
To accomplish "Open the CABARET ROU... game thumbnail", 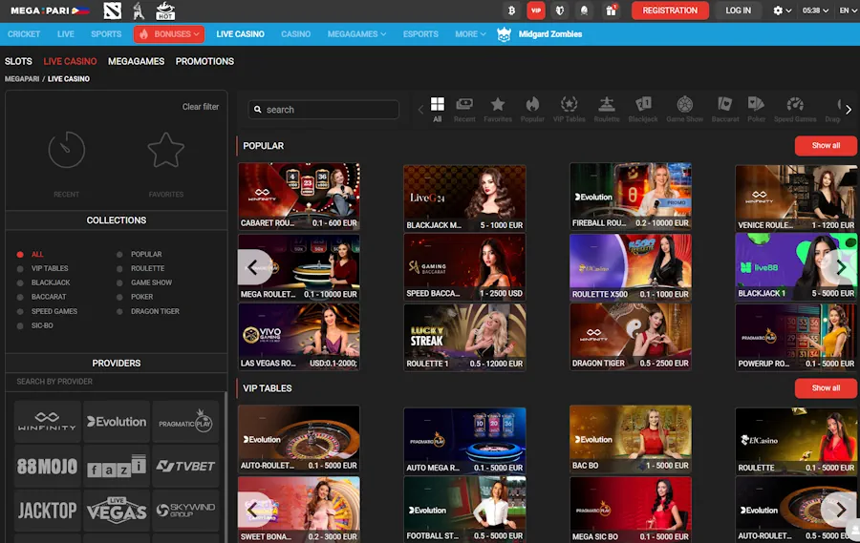I will coord(299,197).
